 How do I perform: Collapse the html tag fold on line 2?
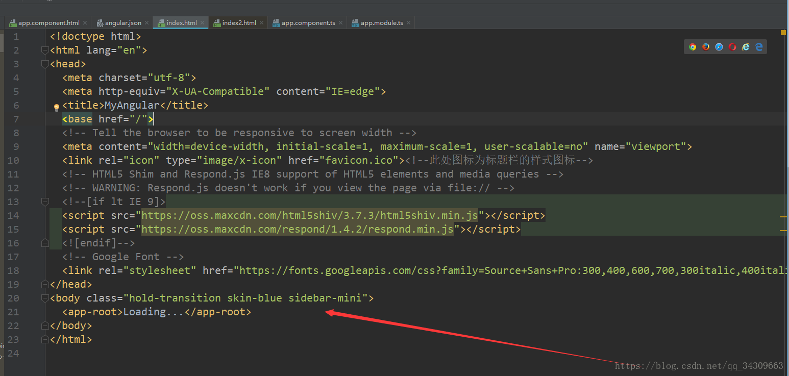pos(45,50)
